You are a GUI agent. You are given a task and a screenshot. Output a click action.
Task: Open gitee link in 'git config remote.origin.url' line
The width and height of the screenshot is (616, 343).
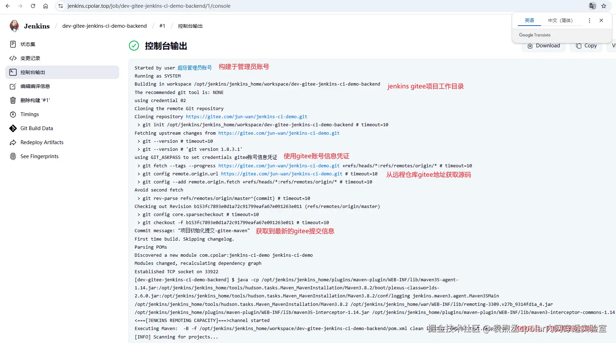pyautogui.click(x=282, y=174)
